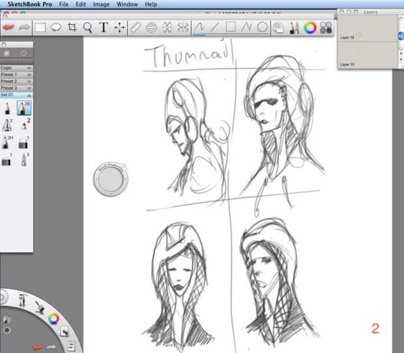The width and height of the screenshot is (404, 353).
Task: Select Layer 18 in Layers window
Action: 367,28
